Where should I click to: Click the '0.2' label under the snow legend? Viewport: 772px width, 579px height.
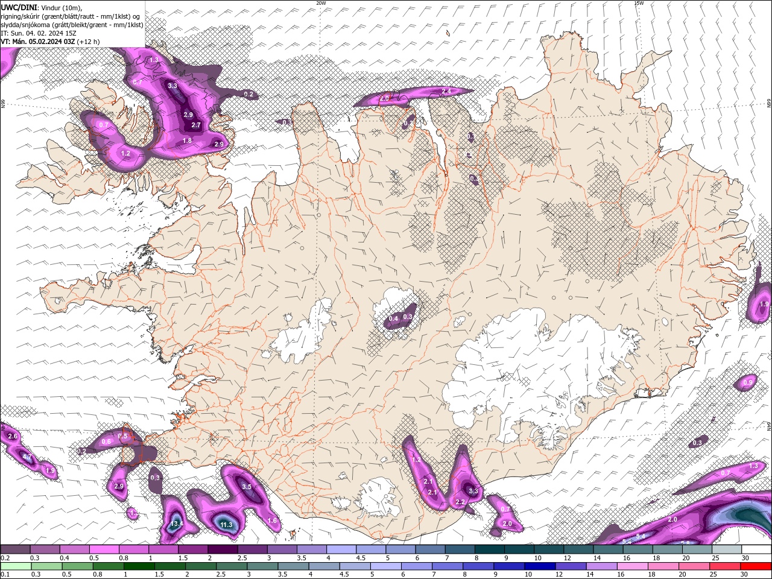point(5,558)
